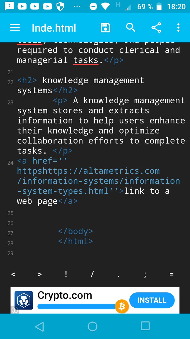Tap the opening <h2> tag
This screenshot has height=339, width=190.
(x=27, y=80)
